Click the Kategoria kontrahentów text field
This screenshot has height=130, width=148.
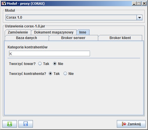[x=50, y=54]
